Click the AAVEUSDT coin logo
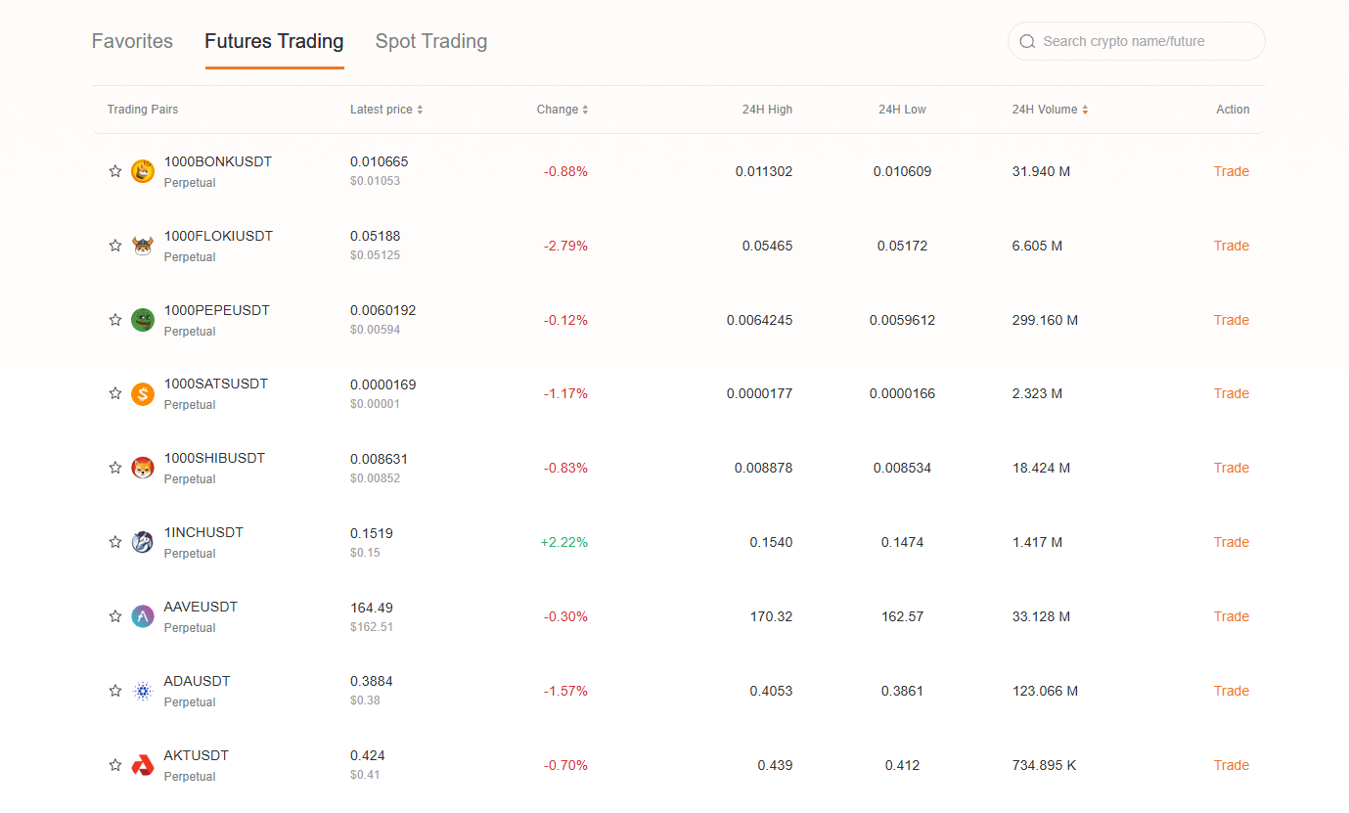 click(143, 615)
